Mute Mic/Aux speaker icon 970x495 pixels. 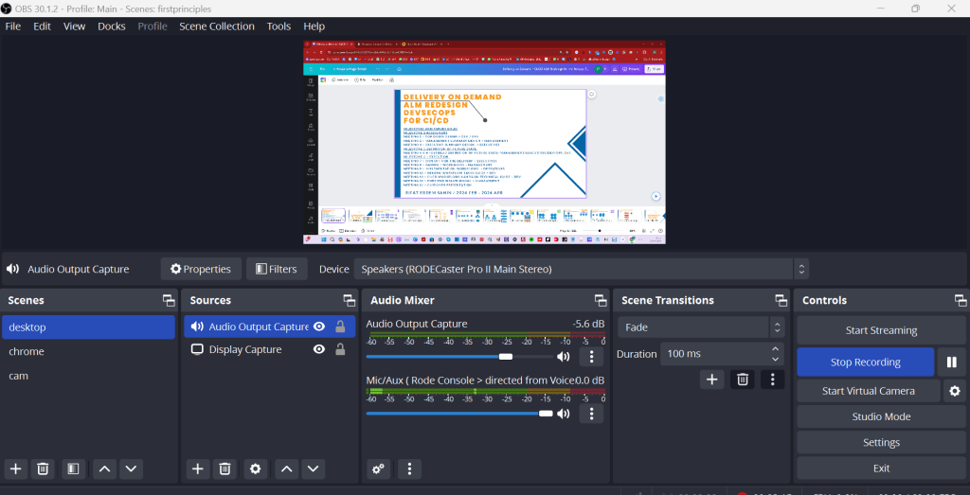tap(563, 414)
